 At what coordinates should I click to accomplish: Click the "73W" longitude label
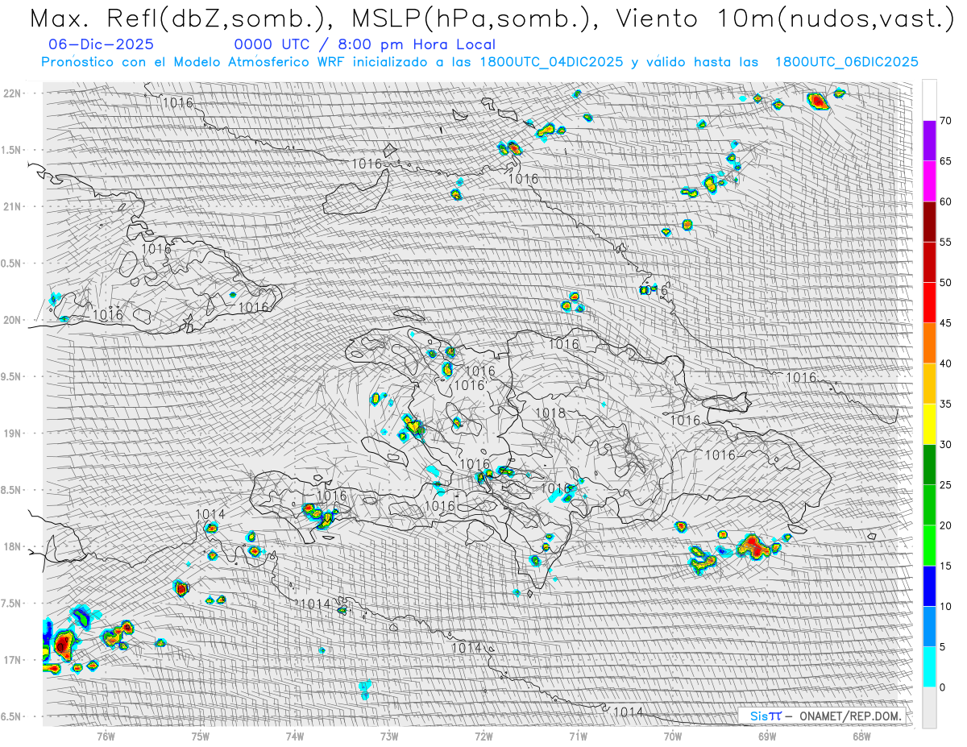coord(389,735)
